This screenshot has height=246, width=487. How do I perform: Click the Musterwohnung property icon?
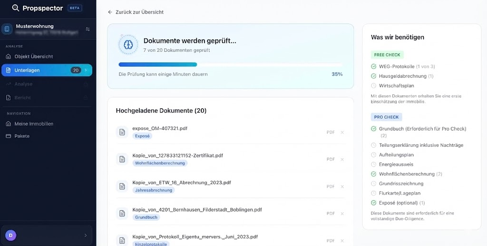tap(7, 29)
